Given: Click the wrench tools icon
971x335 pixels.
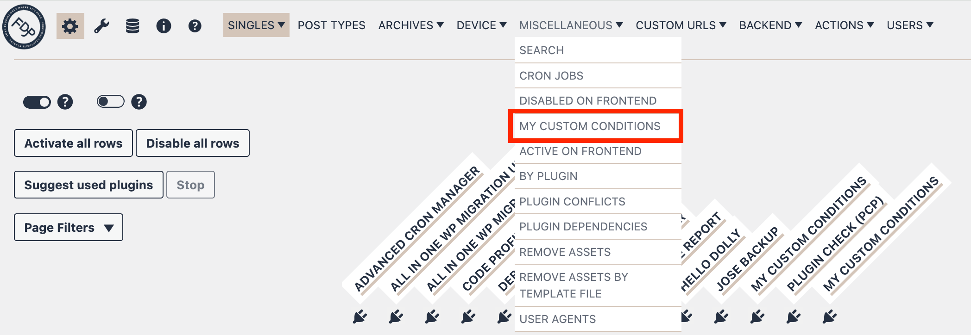Looking at the screenshot, I should tap(101, 26).
